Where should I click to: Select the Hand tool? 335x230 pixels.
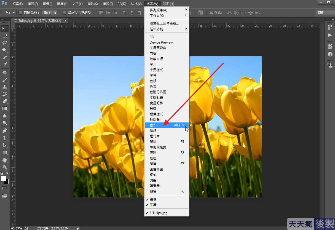click(x=5, y=160)
